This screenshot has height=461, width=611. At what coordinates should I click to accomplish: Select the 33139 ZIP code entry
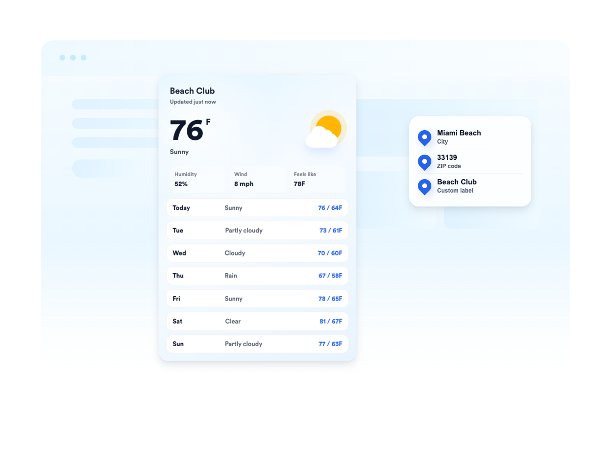(x=470, y=161)
